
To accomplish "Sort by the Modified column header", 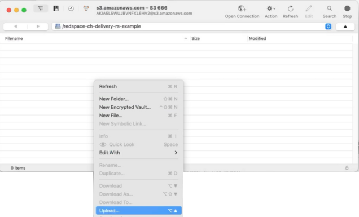I will coord(257,38).
